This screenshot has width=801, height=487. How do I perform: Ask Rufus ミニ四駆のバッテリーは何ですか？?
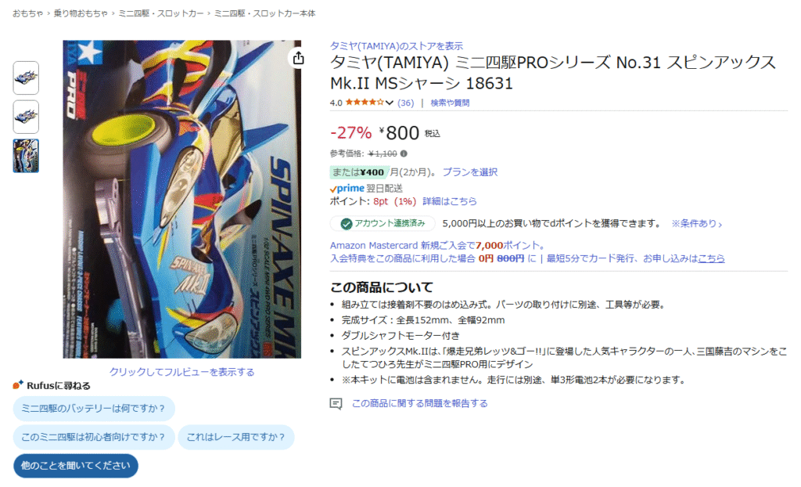94,408
